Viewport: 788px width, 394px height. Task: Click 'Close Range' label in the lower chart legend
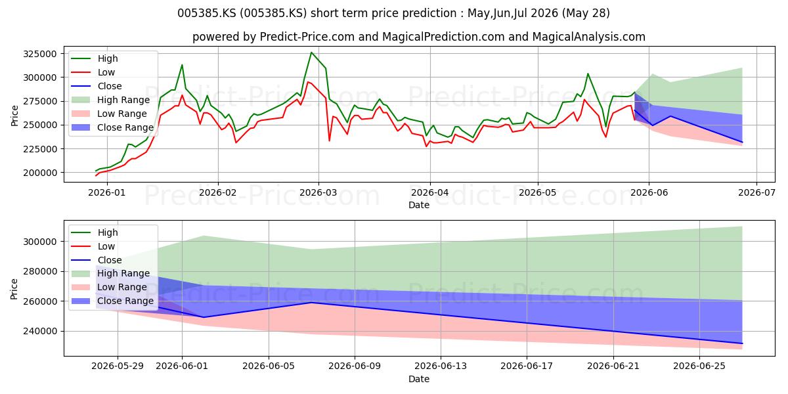point(127,301)
